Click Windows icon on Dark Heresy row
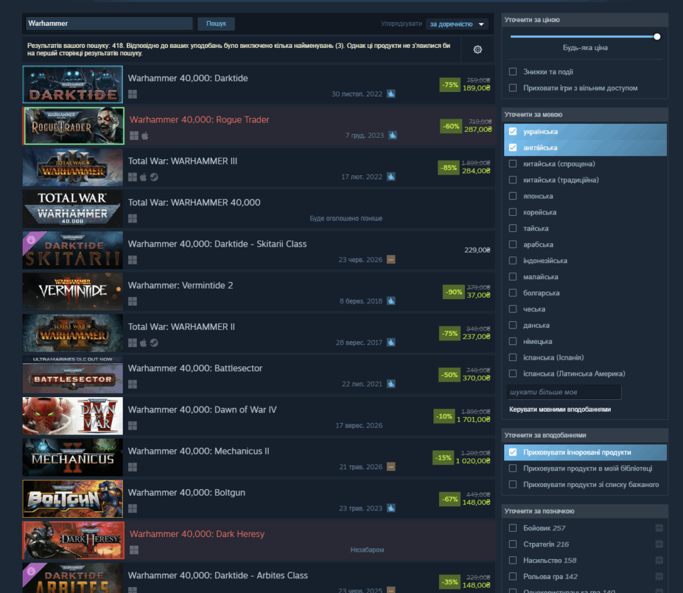 (134, 550)
